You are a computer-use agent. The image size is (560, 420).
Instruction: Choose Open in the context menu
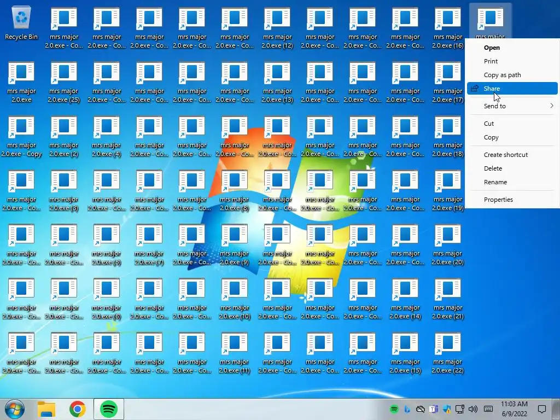pyautogui.click(x=512, y=48)
